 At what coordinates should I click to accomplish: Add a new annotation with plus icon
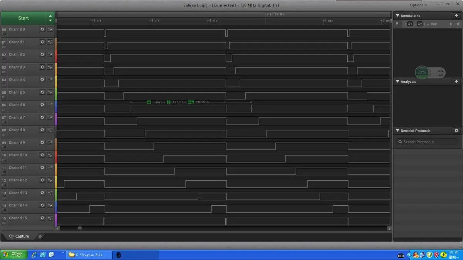click(x=456, y=15)
